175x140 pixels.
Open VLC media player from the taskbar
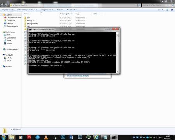click(x=46, y=137)
